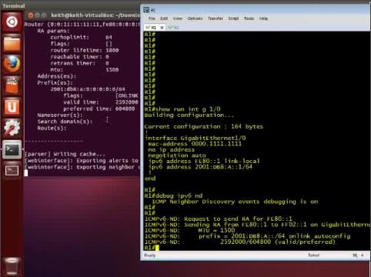Open the Trash icon in the dock
Screen dimensions: 371x277
12,266
